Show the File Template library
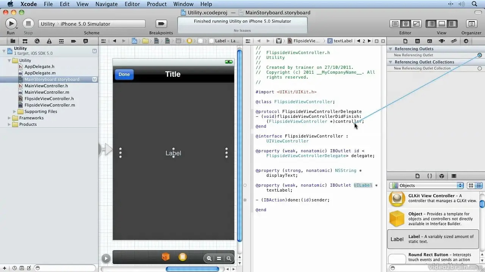This screenshot has height=272, width=485. point(418,176)
